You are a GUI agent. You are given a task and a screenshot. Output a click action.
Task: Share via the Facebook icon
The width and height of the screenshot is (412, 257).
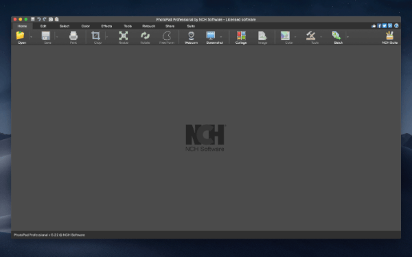(x=379, y=26)
